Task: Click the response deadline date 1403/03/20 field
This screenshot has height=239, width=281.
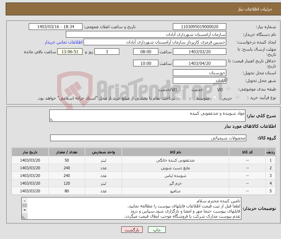Action: tap(199, 52)
